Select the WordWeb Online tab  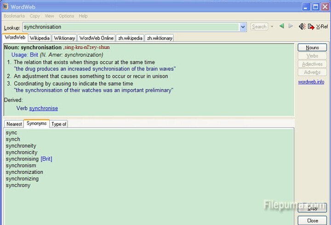96,38
